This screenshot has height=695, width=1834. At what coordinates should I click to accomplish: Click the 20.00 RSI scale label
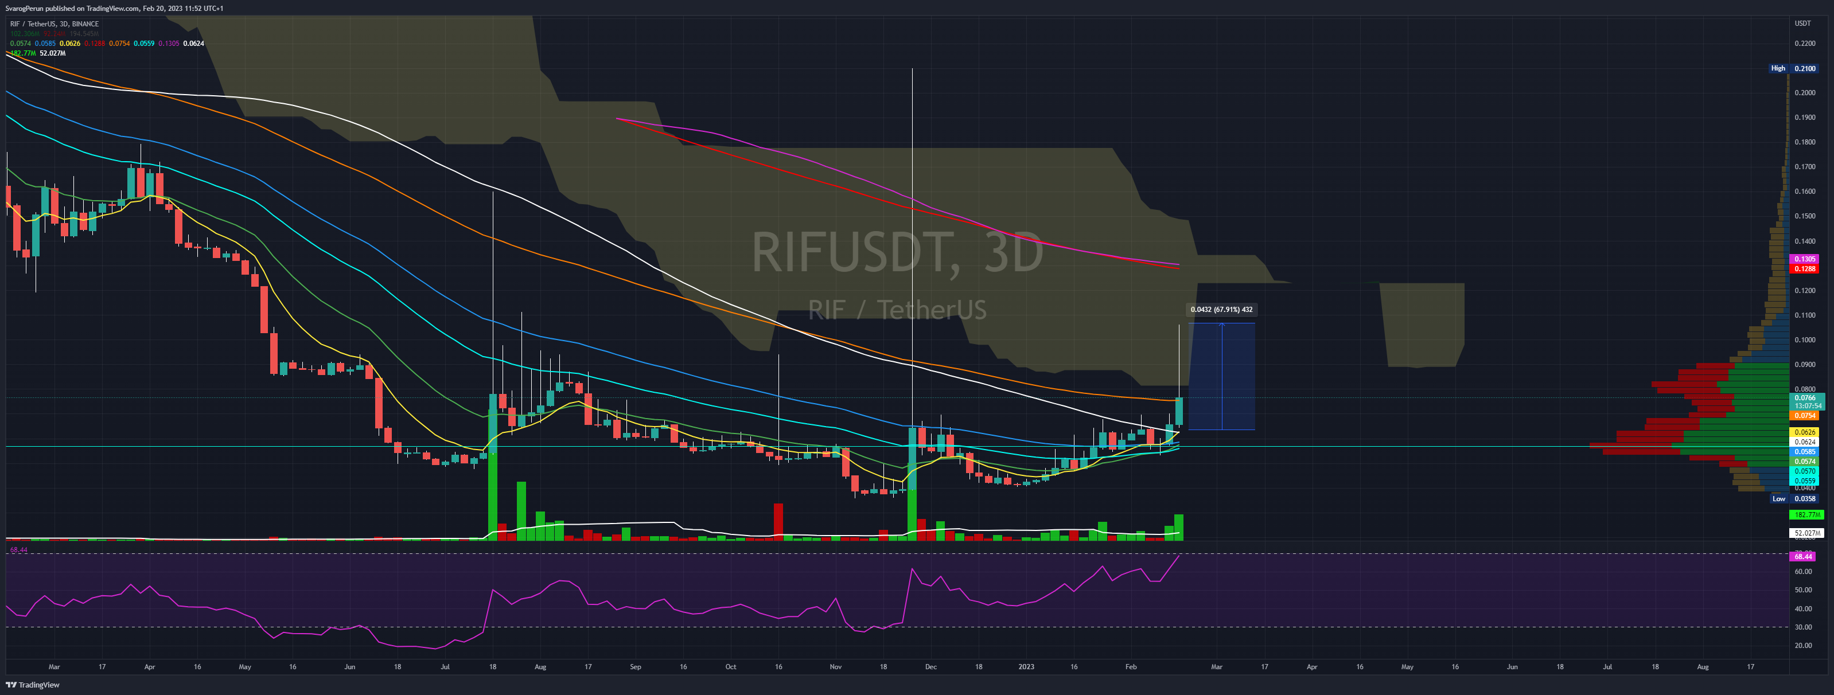click(x=1804, y=646)
